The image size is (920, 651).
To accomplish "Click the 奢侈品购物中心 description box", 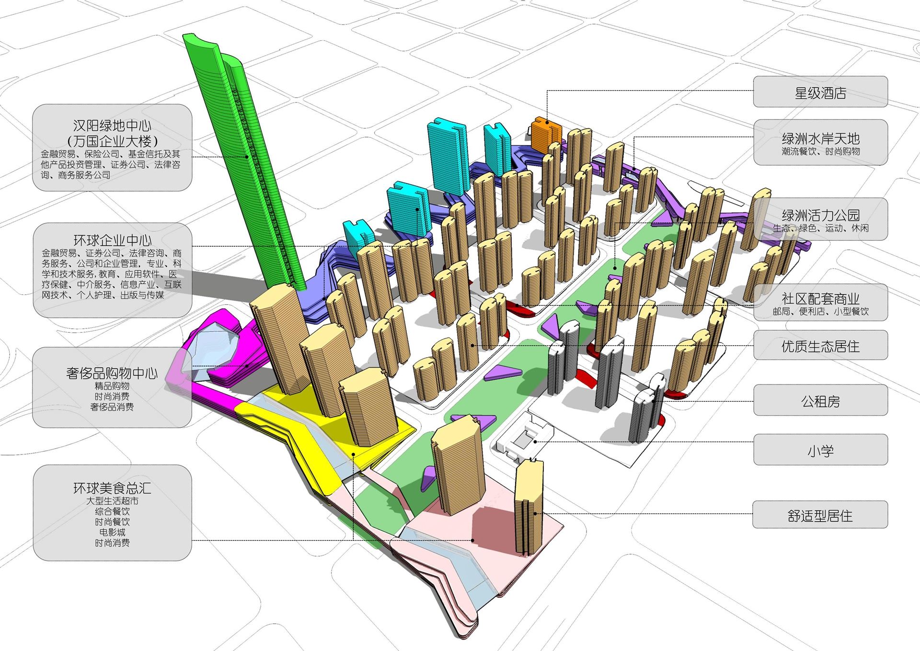I will coord(112,387).
